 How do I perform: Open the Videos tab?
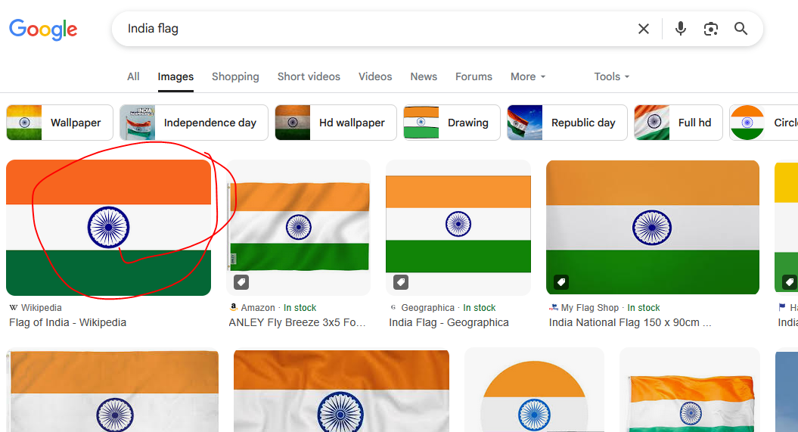(x=375, y=76)
